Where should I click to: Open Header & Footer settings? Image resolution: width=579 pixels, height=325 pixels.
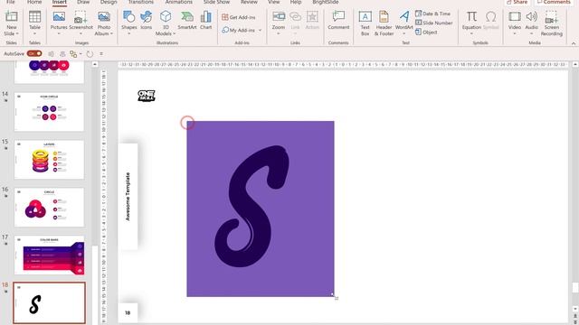[384, 17]
